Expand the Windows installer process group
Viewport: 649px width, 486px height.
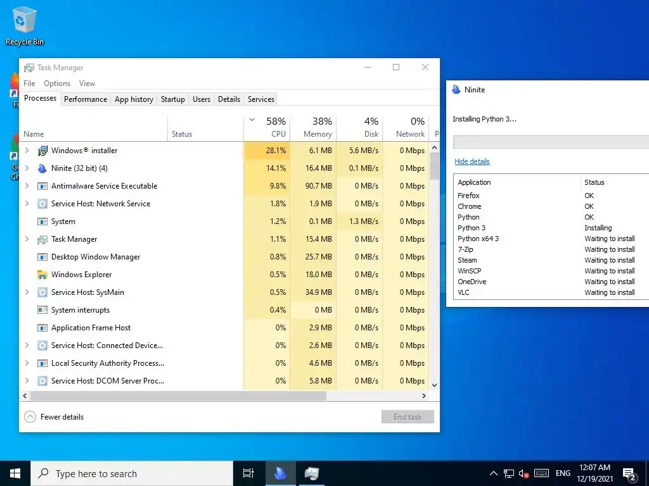(x=27, y=151)
